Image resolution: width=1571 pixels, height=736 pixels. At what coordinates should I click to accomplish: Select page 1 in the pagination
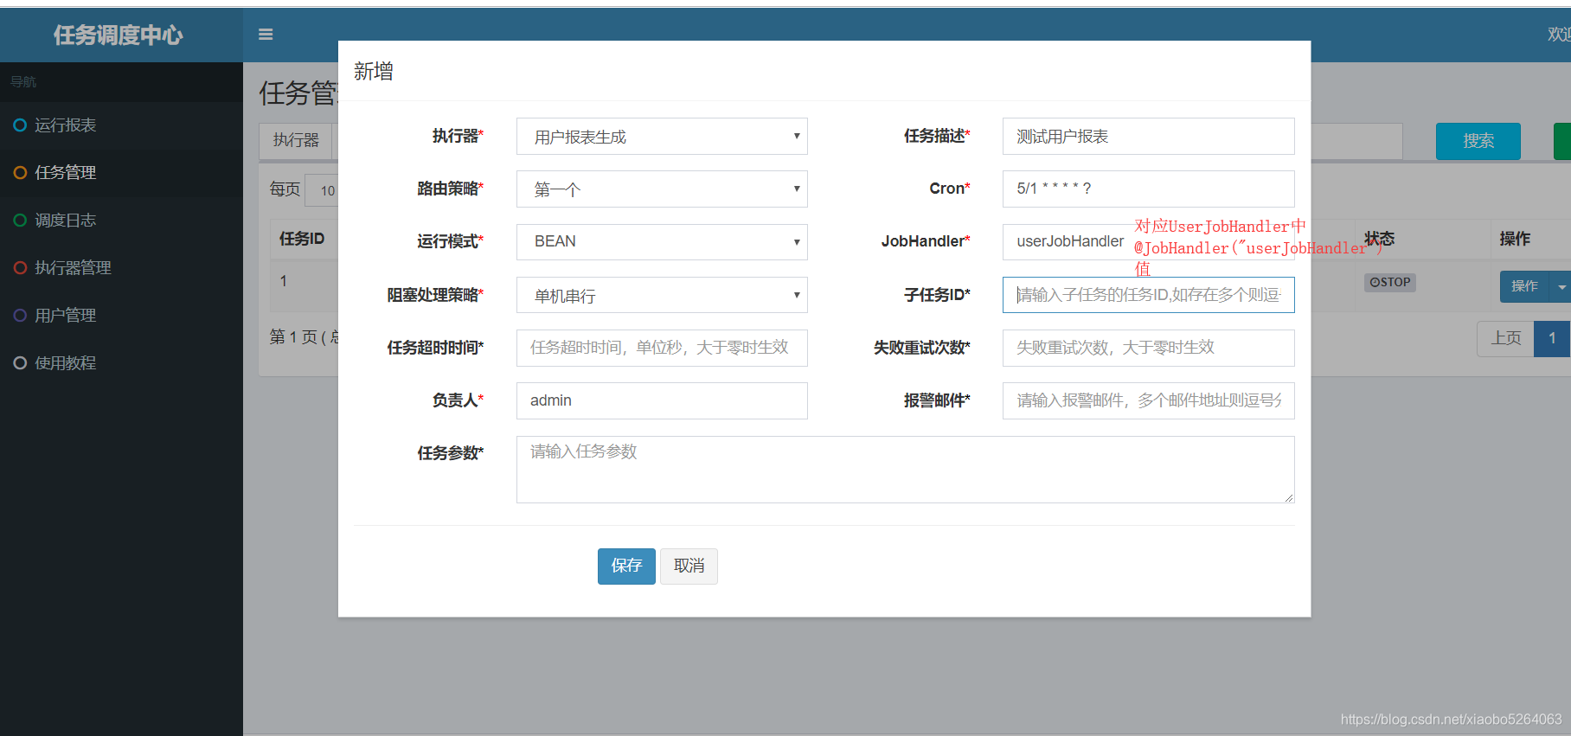1552,338
